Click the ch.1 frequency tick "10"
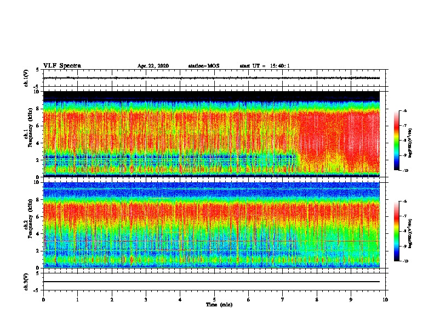This screenshot has width=434, height=336. pyautogui.click(x=36, y=92)
